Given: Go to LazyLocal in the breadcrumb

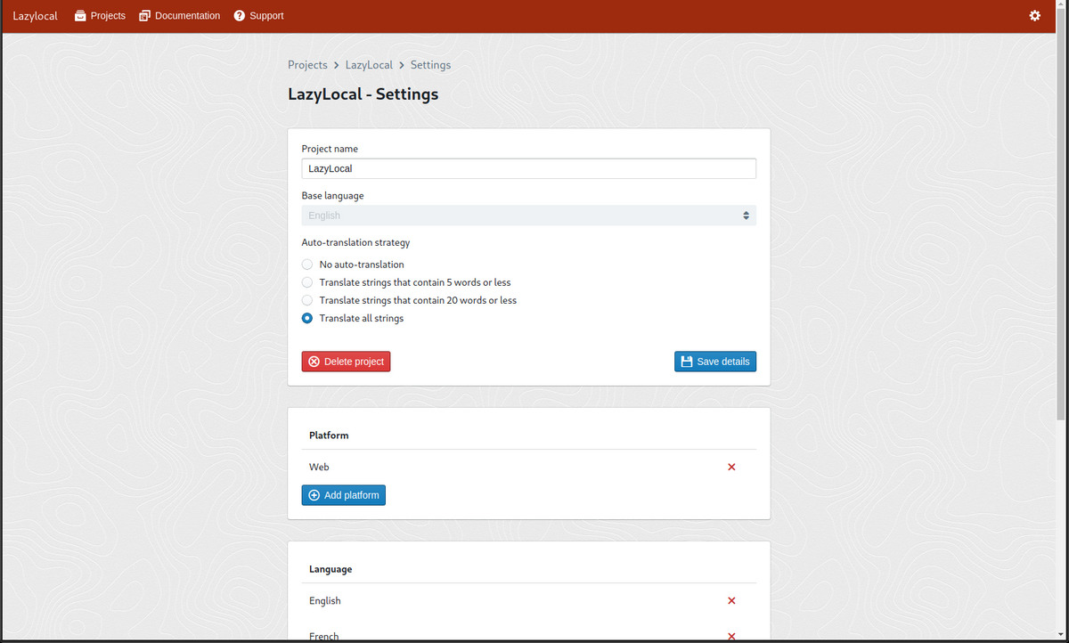Looking at the screenshot, I should pos(369,65).
